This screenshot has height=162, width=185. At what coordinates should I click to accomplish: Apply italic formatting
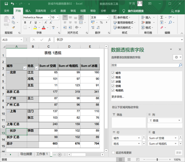pyautogui.click(x=30, y=22)
